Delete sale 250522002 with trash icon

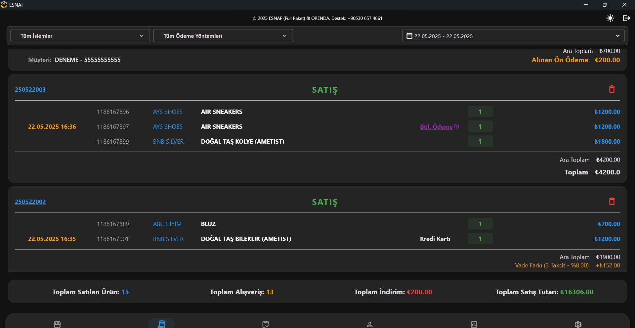click(x=612, y=201)
